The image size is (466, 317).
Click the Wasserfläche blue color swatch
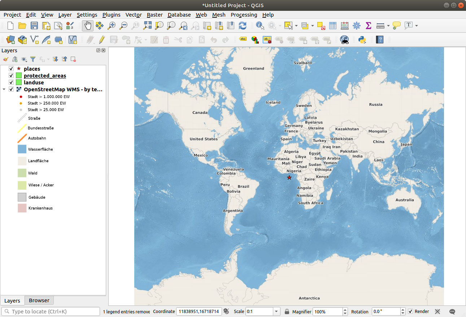[22, 149]
